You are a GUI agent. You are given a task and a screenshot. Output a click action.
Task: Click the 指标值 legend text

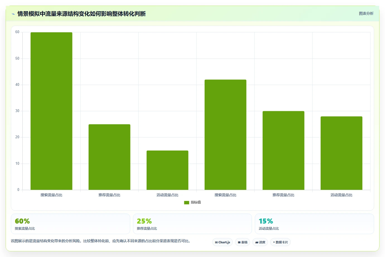(196, 202)
